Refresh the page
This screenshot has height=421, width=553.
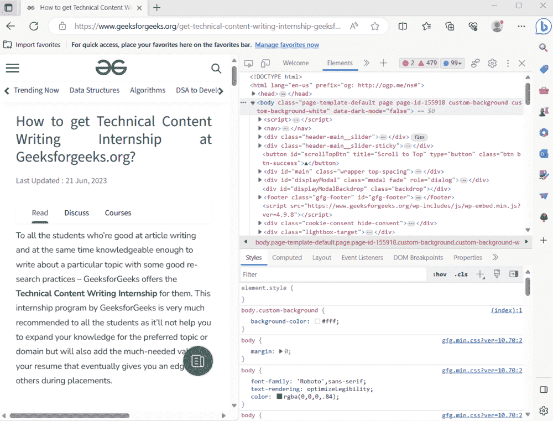34,26
